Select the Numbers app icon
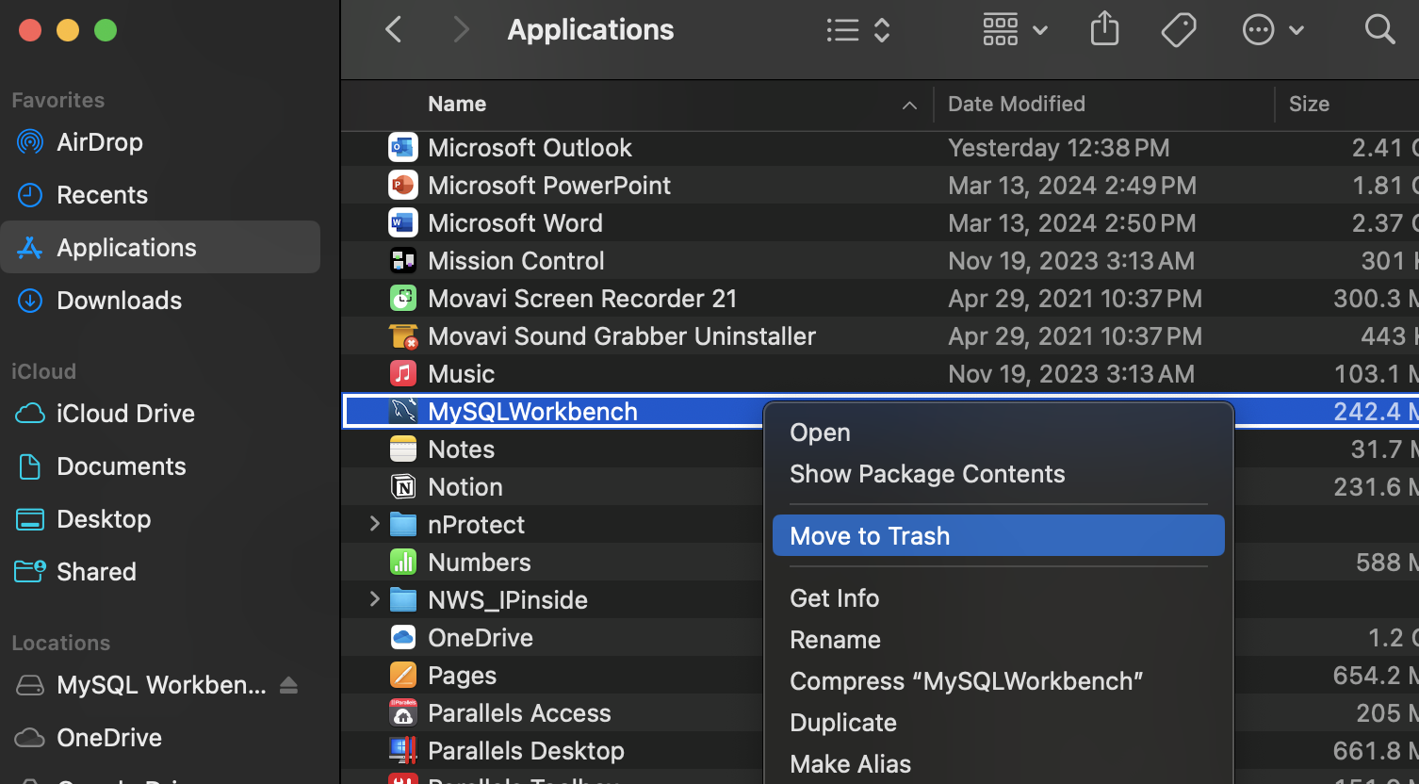Viewport: 1419px width, 784px height. tap(403, 563)
